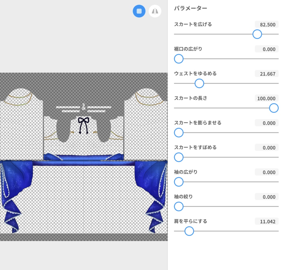Click the スカートを膨らませる slider handle

pyautogui.click(x=179, y=133)
